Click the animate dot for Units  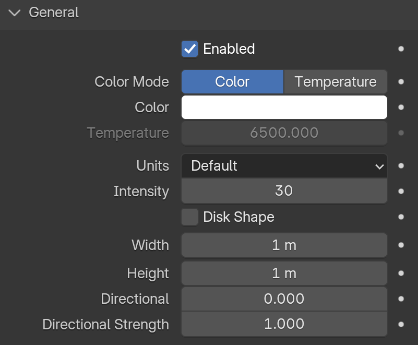click(x=401, y=166)
